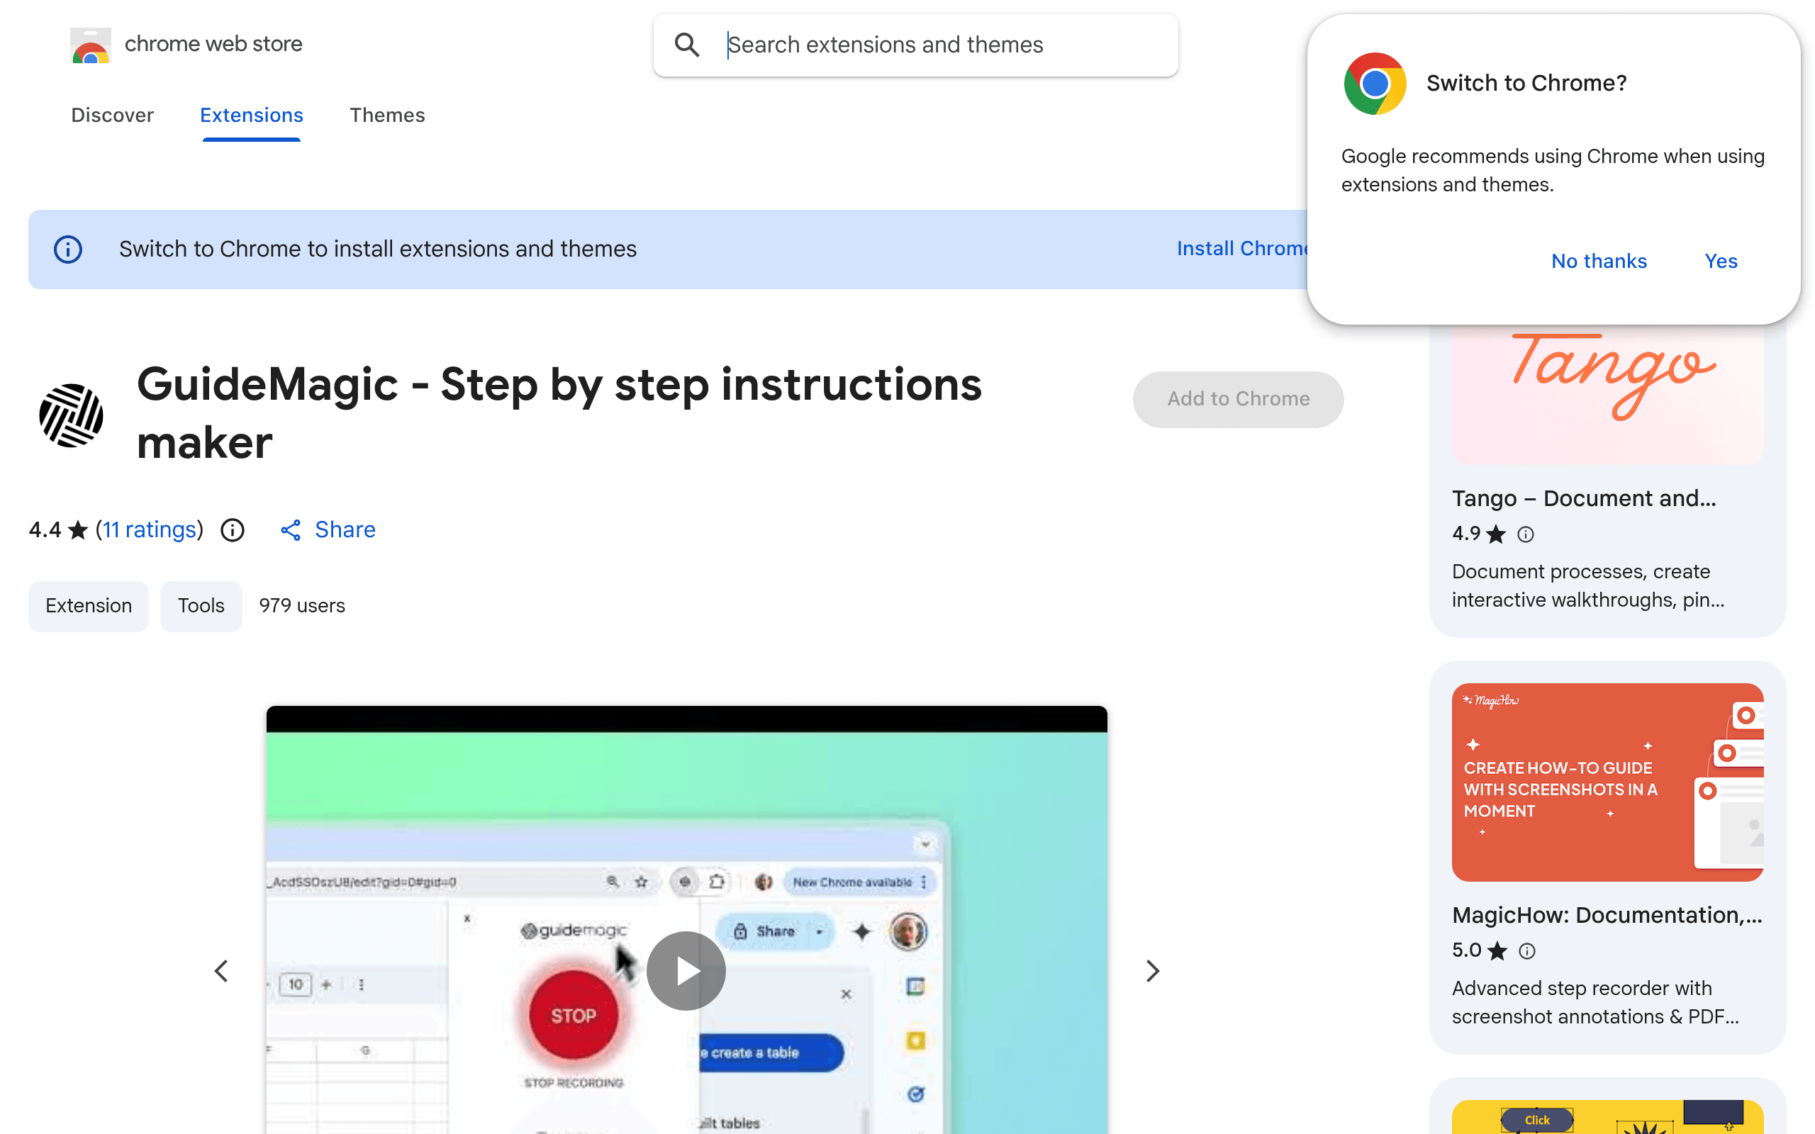Play the GuideMagic preview video
Image resolution: width=1815 pixels, height=1134 pixels.
tap(686, 970)
